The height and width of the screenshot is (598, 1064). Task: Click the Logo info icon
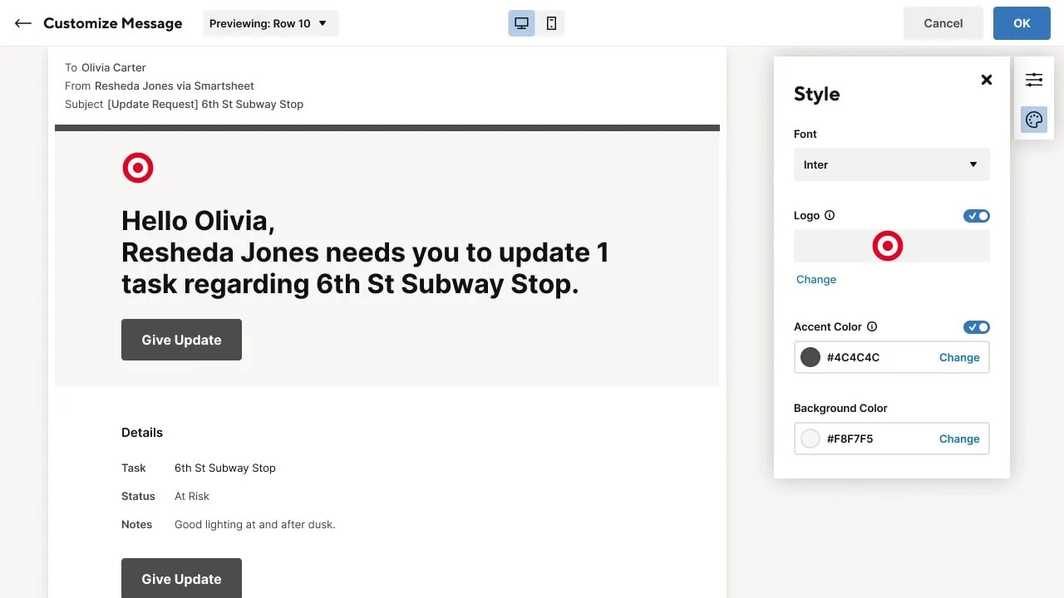830,215
